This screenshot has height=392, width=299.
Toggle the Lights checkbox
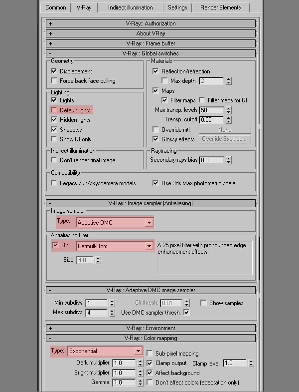(54, 100)
